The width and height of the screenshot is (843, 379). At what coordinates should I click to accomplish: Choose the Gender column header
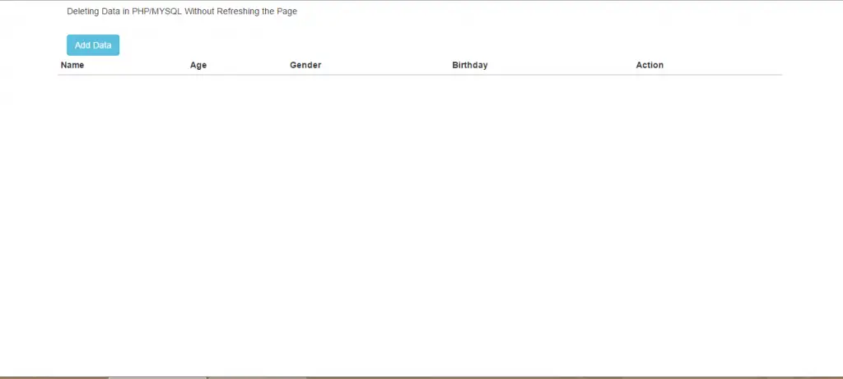point(305,65)
